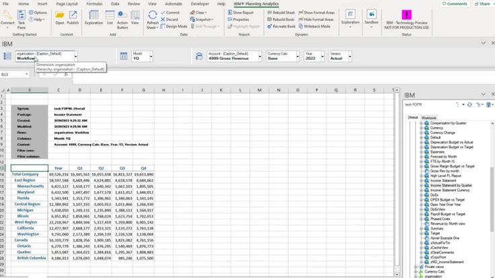Click the refresh icon in IBM tree panel

click(469, 104)
